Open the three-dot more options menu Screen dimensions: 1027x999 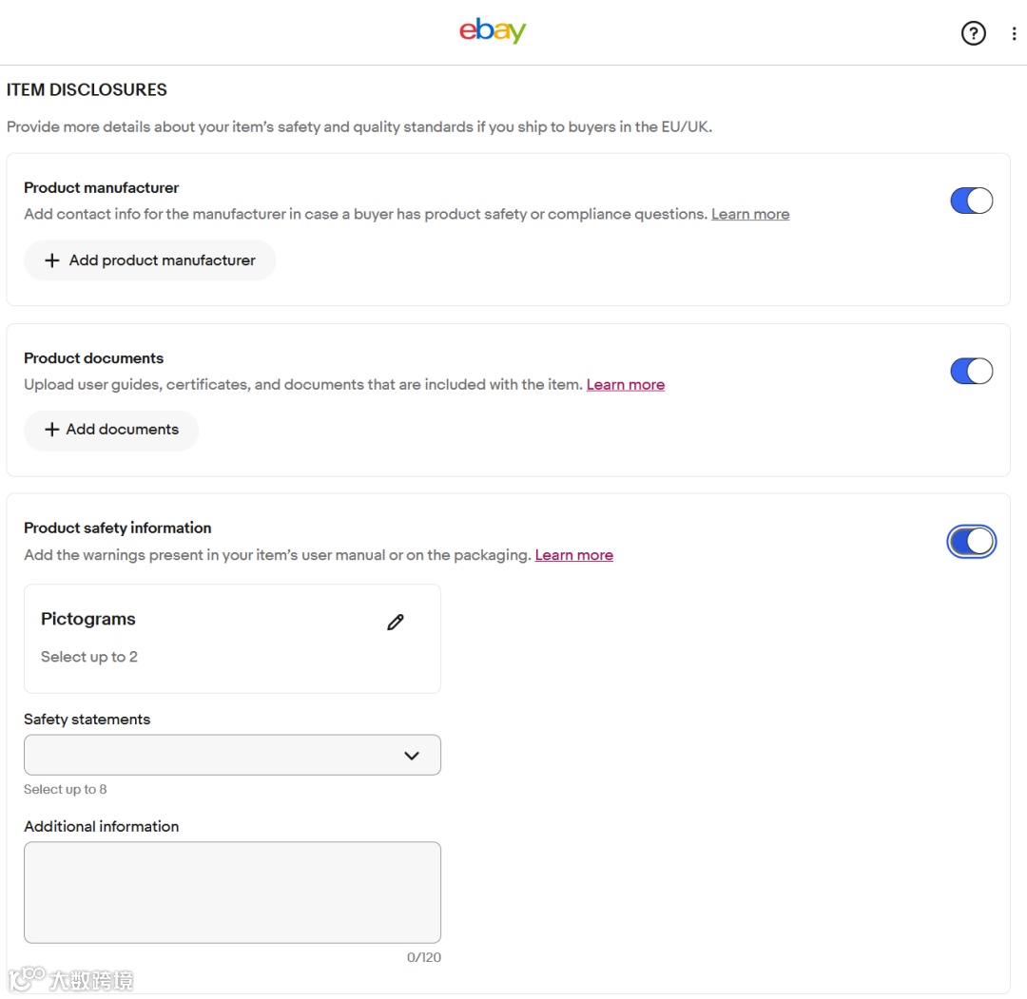click(1014, 33)
